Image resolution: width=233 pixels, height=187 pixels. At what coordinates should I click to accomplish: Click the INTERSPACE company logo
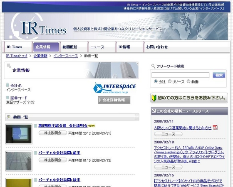pyautogui.click(x=114, y=88)
